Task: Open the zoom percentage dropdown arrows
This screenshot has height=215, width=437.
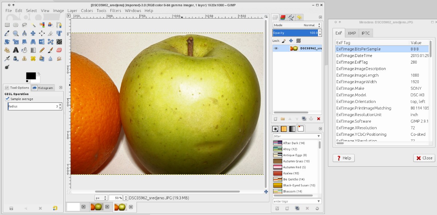Action: 126,198
